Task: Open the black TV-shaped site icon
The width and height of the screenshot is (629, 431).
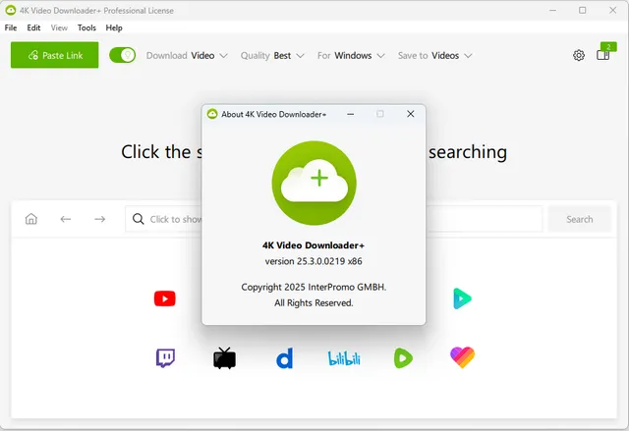Action: (225, 357)
